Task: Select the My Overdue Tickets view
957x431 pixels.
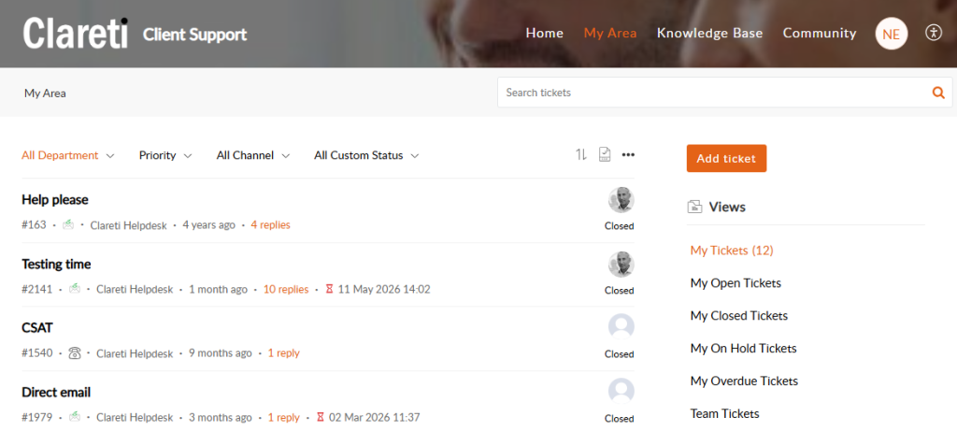Action: [x=744, y=381]
